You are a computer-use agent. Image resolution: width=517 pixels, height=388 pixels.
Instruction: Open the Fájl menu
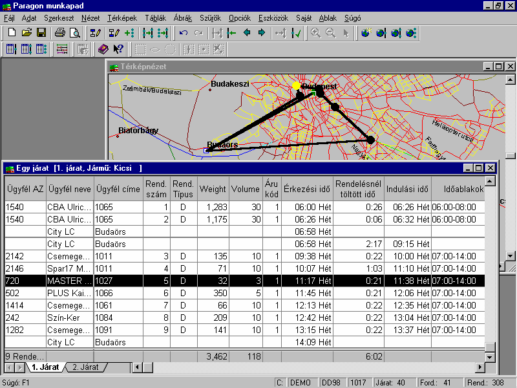point(9,18)
